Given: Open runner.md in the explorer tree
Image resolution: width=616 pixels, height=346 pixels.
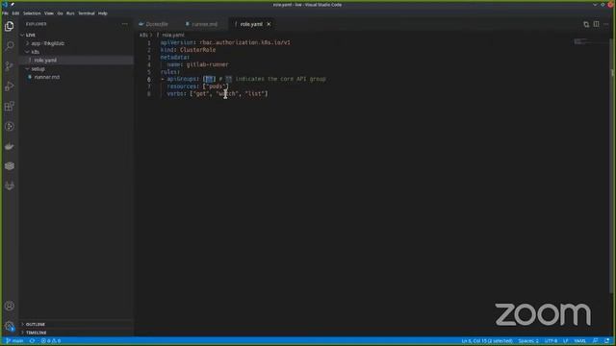Looking at the screenshot, I should [77, 77].
